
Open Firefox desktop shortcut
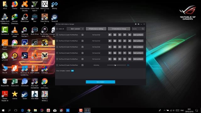coord(15,5)
